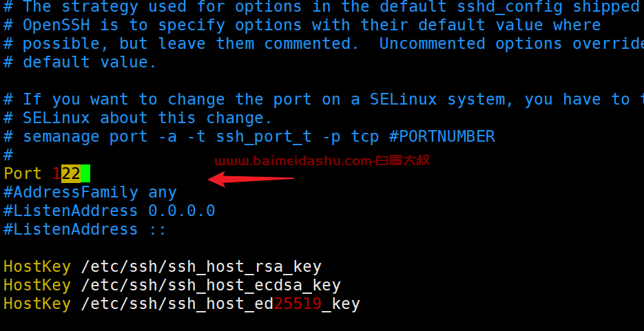Click the #ListenAddress :: line

click(85, 229)
